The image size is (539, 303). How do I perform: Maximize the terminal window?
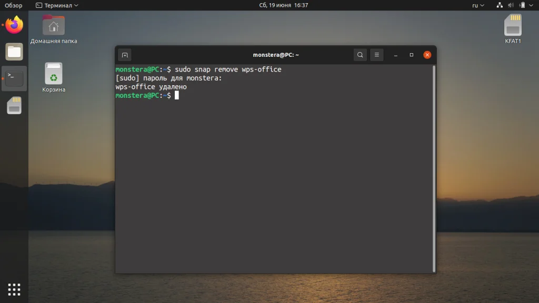coord(412,55)
